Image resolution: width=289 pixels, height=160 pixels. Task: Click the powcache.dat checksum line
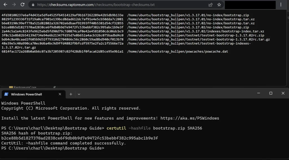pyautogui.click(x=115, y=52)
